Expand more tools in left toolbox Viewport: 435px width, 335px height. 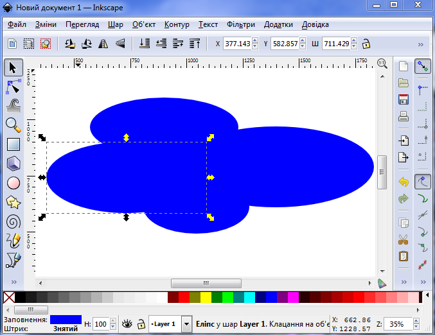tap(13, 282)
